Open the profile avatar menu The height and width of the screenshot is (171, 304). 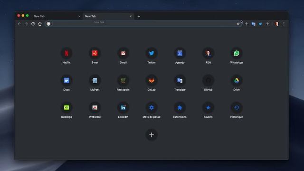277,24
